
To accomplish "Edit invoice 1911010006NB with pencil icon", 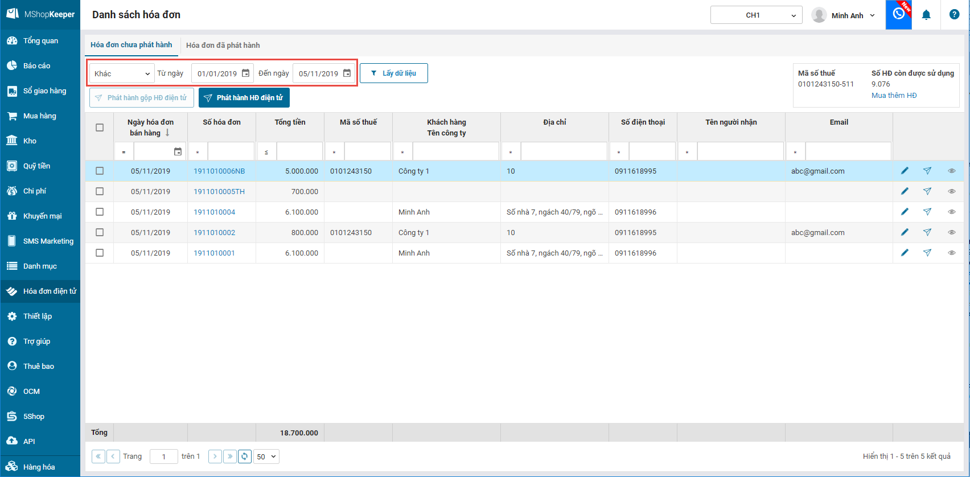I will point(905,171).
